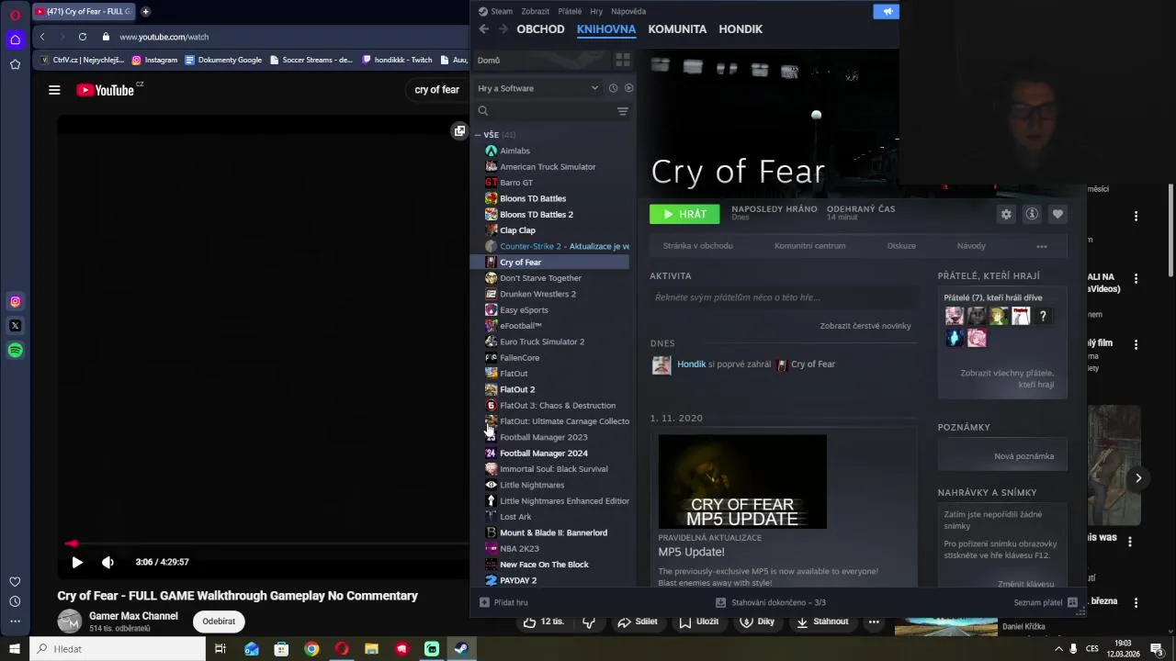Open Cry of Fear game info icon
1176x661 pixels.
1032,214
